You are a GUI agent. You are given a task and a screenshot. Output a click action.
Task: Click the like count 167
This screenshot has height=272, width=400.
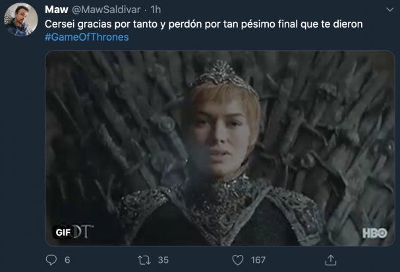coord(258,260)
